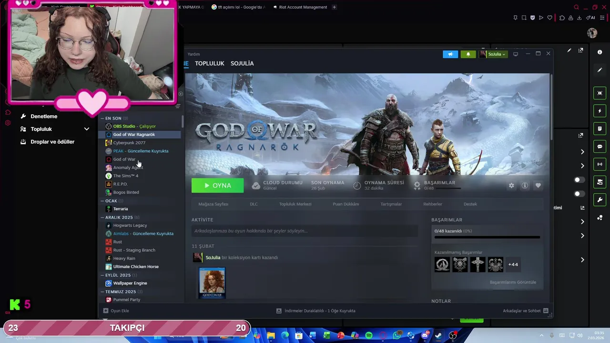Open a new browser tab plus button
This screenshot has height=343, width=610.
click(x=334, y=7)
